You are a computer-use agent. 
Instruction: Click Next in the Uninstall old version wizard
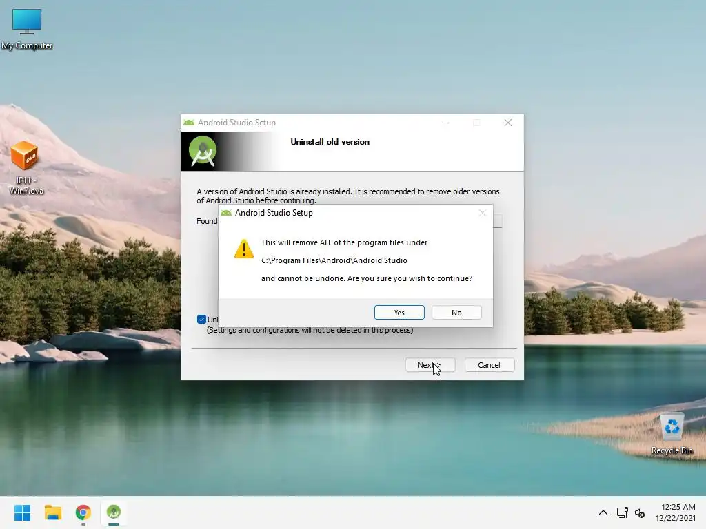pyautogui.click(x=430, y=365)
